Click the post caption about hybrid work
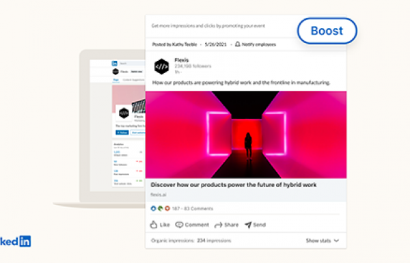410x263 pixels. coord(241,83)
